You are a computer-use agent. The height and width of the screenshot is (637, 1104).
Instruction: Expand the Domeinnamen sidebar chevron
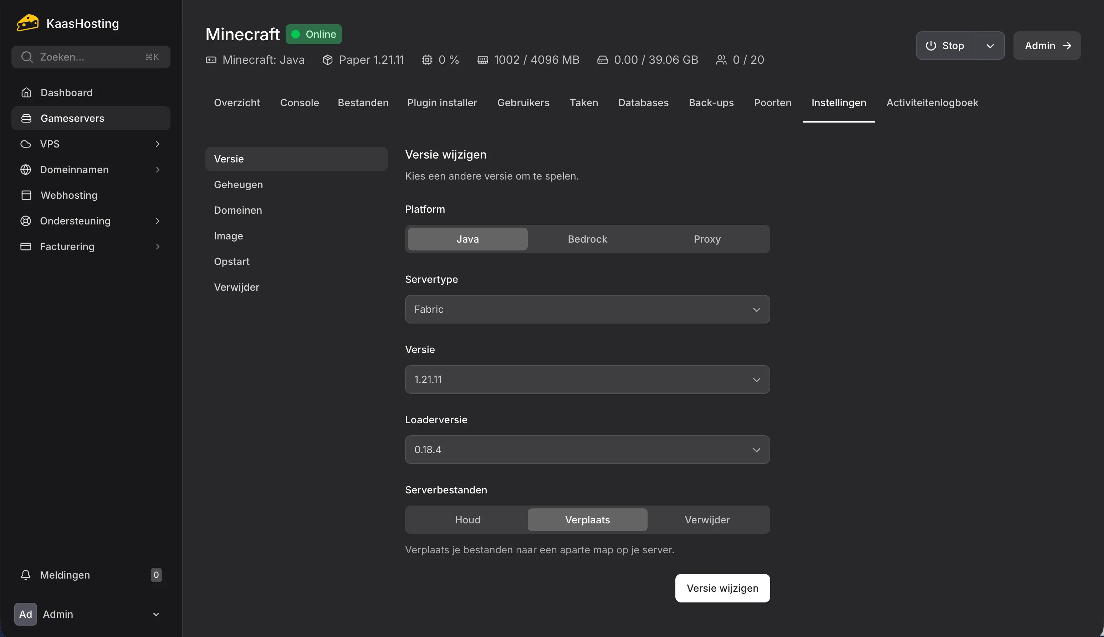tap(158, 170)
